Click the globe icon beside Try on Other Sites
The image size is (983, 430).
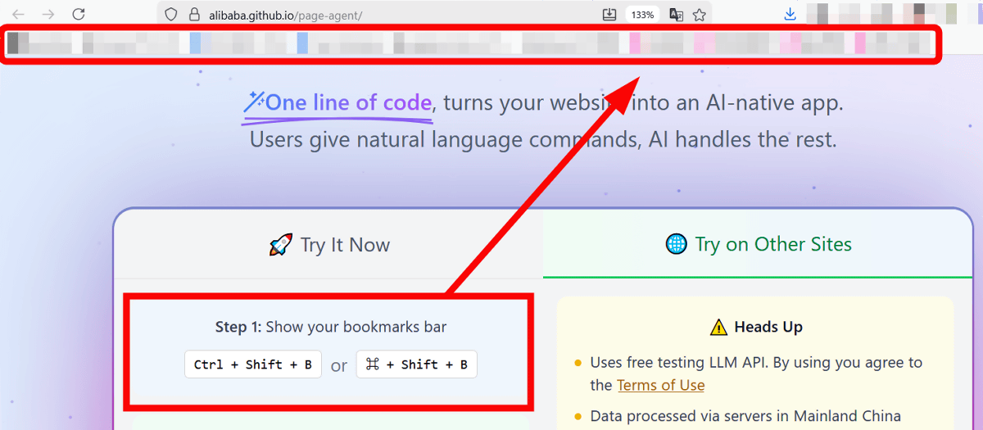676,244
